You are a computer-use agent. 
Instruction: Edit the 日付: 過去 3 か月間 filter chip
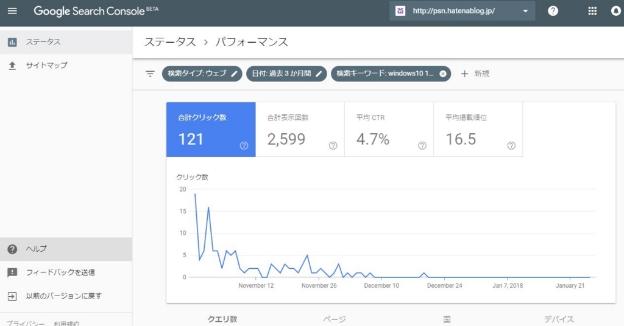pos(286,74)
